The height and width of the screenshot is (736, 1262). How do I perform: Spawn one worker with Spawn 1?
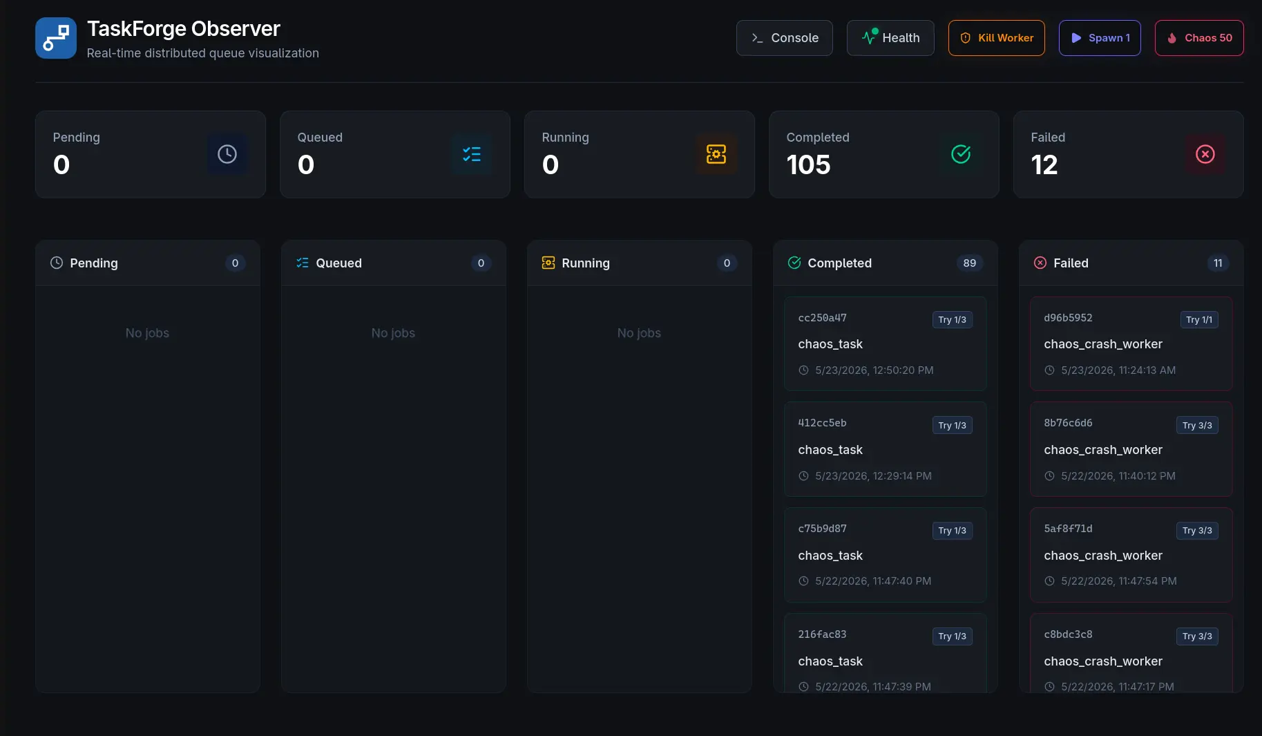(1100, 38)
